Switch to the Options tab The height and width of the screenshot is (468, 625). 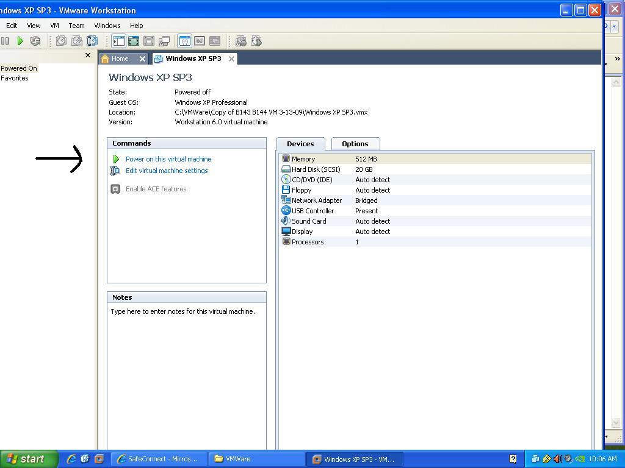(355, 144)
